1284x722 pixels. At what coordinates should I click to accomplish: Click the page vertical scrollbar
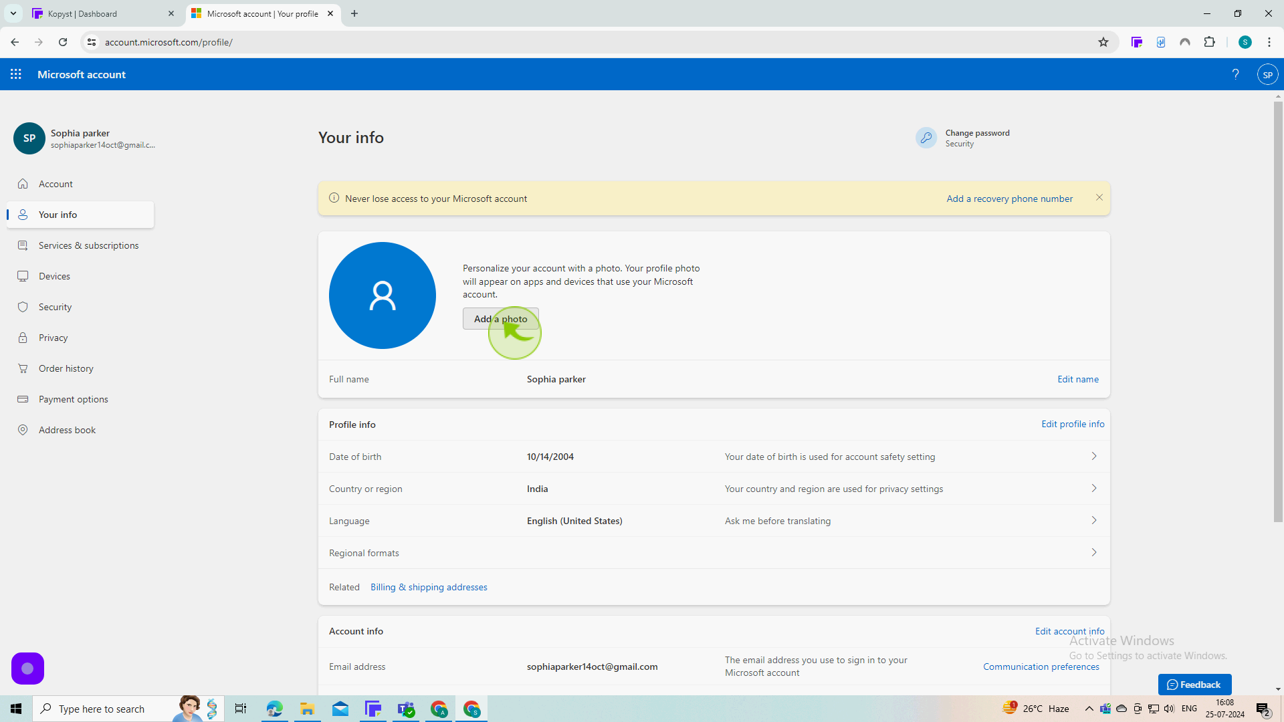coord(1278,311)
